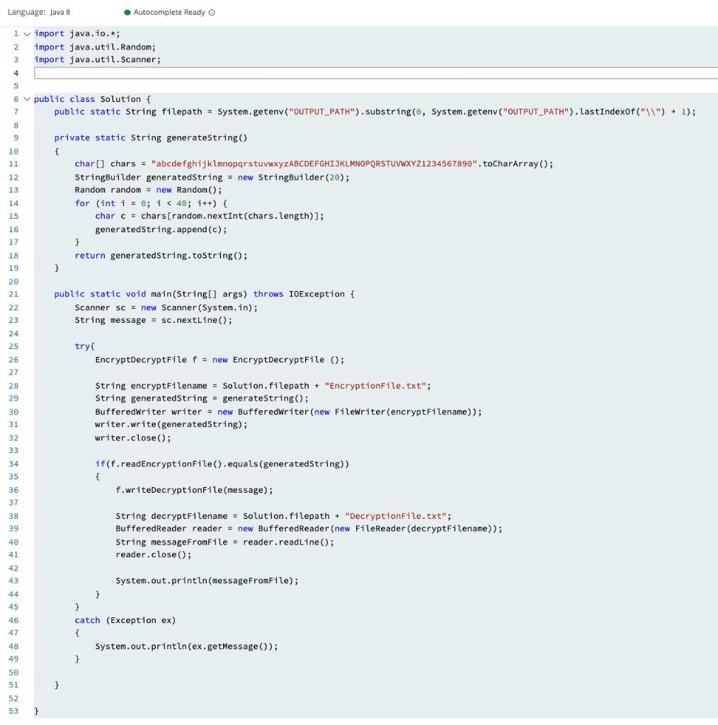The height and width of the screenshot is (725, 718).
Task: Select line number 21 in the gutter
Action: pos(15,294)
